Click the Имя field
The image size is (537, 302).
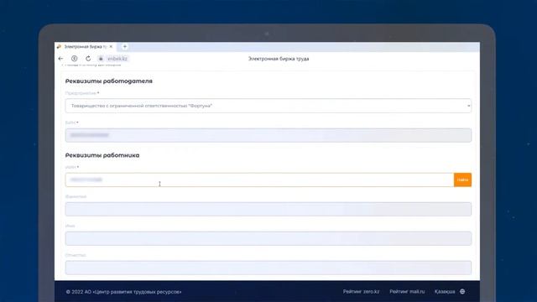coord(268,238)
